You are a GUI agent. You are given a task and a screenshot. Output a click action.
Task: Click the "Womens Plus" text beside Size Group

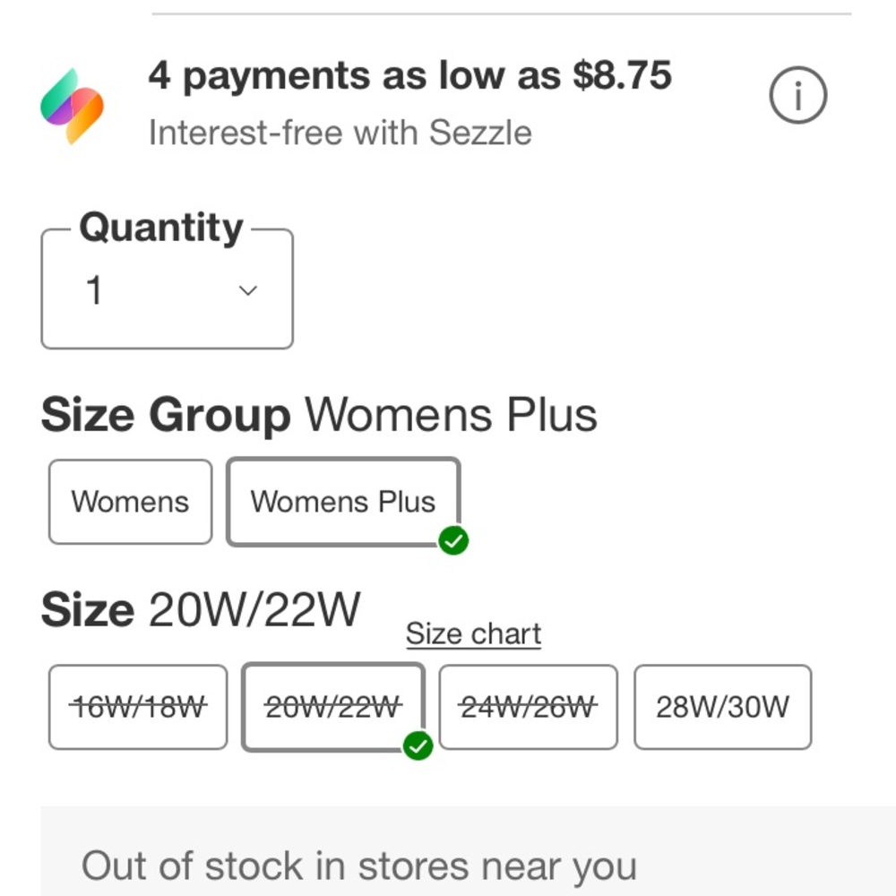pyautogui.click(x=451, y=415)
